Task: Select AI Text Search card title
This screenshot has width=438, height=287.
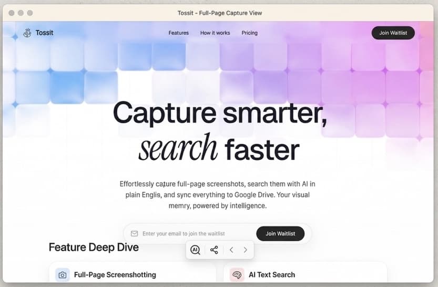Action: [x=272, y=275]
